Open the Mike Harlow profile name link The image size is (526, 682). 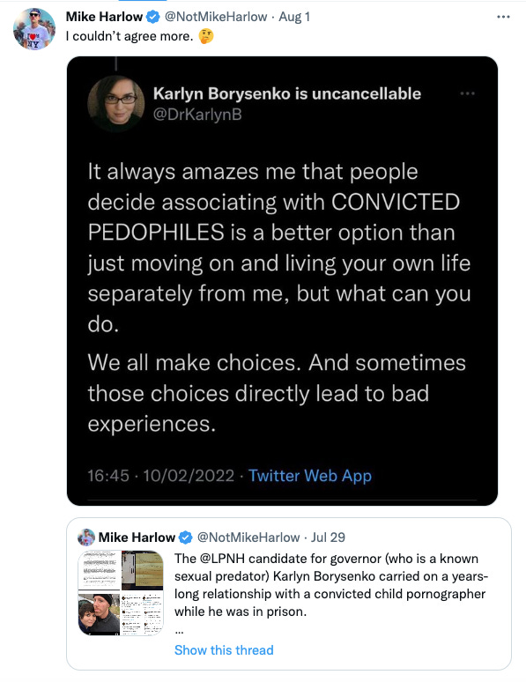pyautogui.click(x=104, y=17)
